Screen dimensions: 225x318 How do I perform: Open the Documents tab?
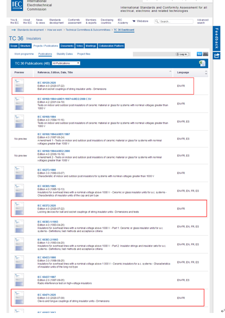[67, 46]
